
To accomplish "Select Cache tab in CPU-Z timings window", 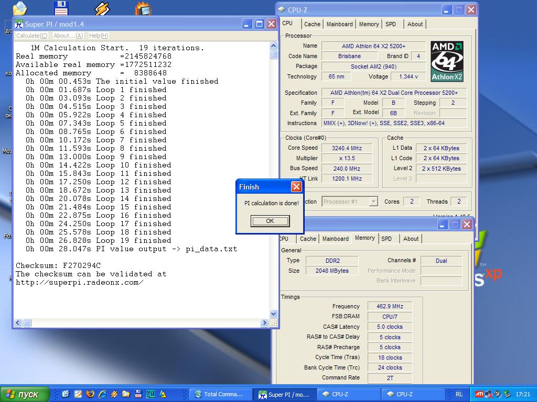I will (x=308, y=239).
